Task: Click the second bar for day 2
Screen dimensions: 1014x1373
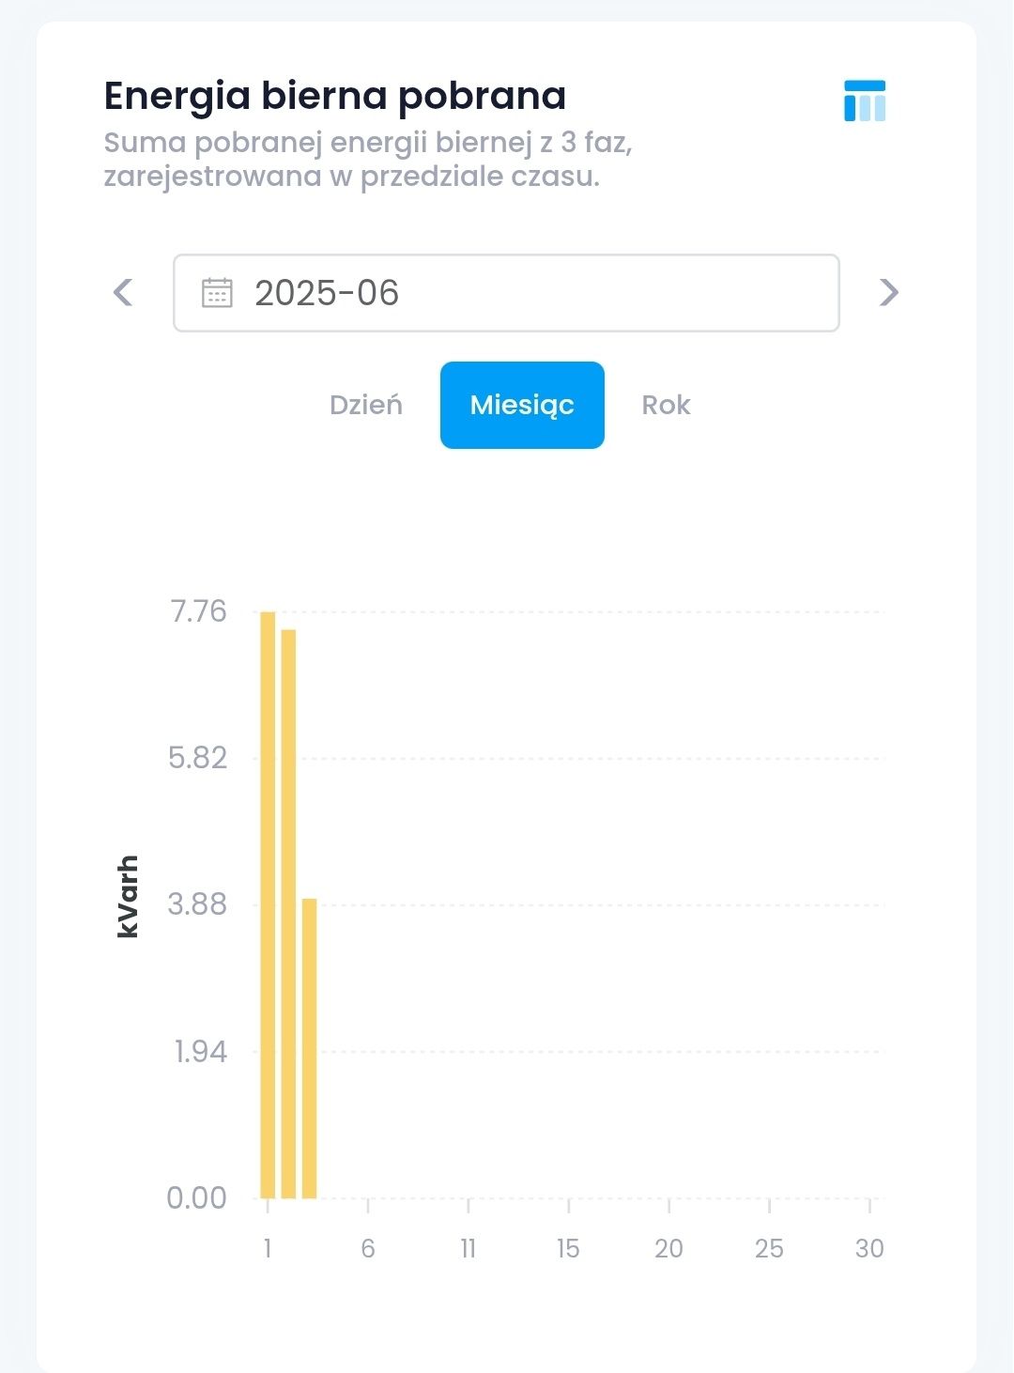Action: click(x=288, y=911)
